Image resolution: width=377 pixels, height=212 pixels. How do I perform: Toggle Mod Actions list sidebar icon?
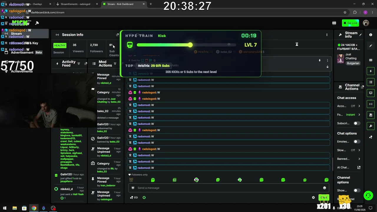click(371, 82)
